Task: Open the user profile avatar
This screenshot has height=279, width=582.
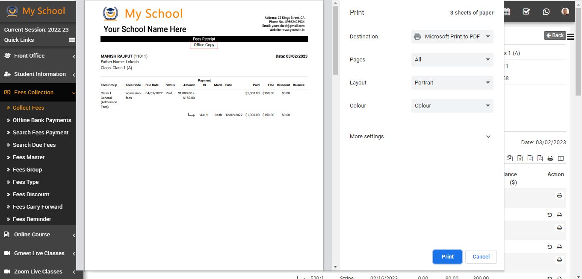Action: [x=565, y=12]
